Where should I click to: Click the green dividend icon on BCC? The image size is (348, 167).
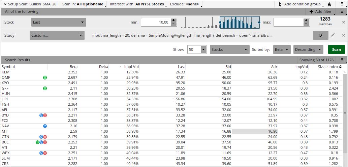pyautogui.click(x=37, y=142)
